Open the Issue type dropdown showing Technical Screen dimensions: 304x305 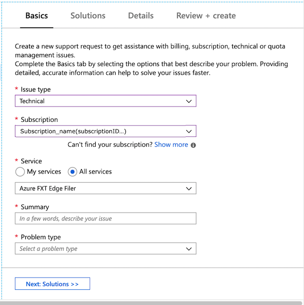click(105, 101)
